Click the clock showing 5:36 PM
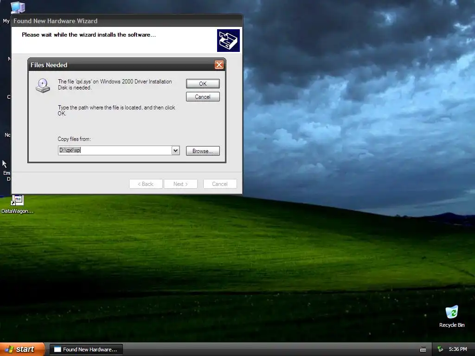The width and height of the screenshot is (475, 356). 458,350
